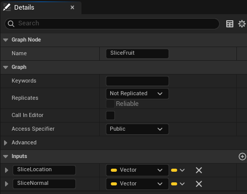Click the search magnifier icon

(11, 24)
